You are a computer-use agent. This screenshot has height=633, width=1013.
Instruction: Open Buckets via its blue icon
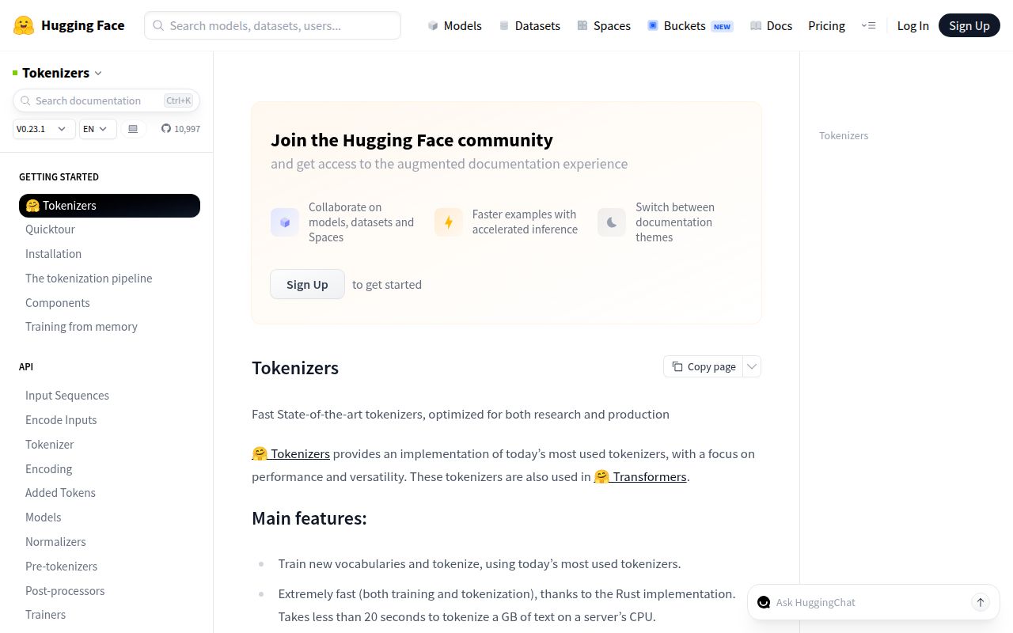coord(653,25)
